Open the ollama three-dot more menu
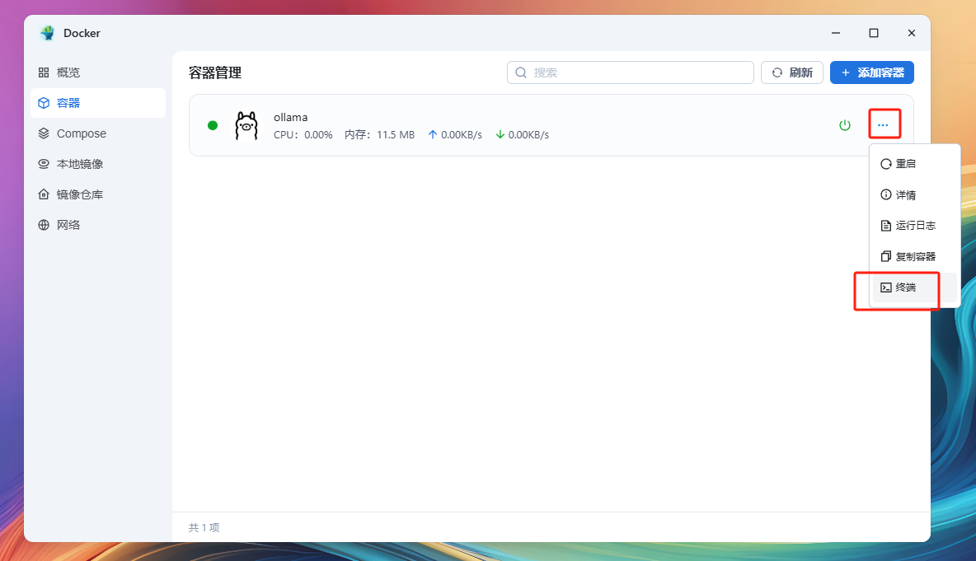 (883, 125)
